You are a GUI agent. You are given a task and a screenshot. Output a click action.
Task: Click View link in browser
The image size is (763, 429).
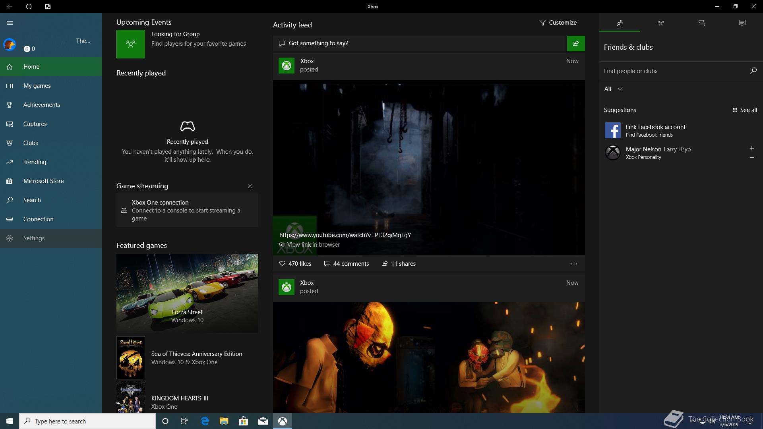pos(310,245)
